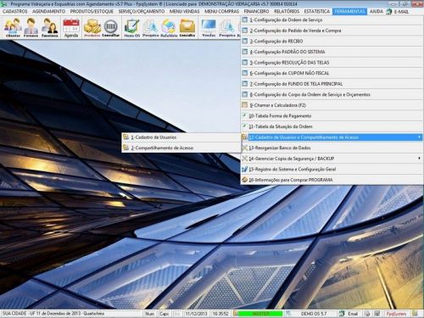This screenshot has width=424, height=318.
Task: Click the Caps indicator in status bar
Action: [164, 314]
